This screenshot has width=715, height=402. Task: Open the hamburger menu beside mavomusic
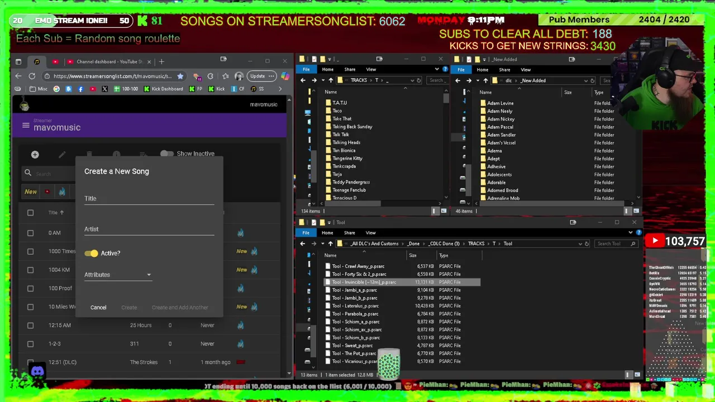click(x=26, y=126)
